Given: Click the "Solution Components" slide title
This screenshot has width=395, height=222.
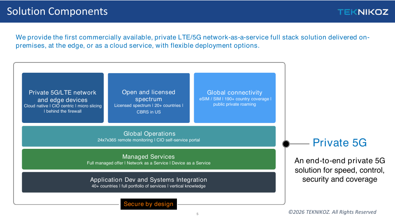Looking at the screenshot, I should tap(57, 12).
